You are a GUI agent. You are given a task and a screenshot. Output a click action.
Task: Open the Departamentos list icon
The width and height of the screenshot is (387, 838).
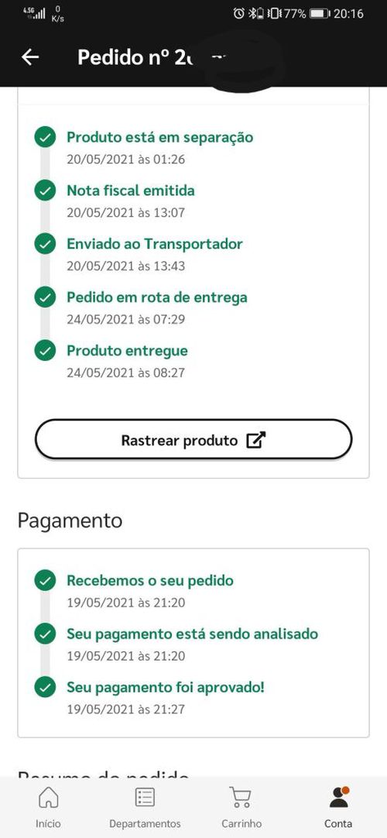coord(145,798)
